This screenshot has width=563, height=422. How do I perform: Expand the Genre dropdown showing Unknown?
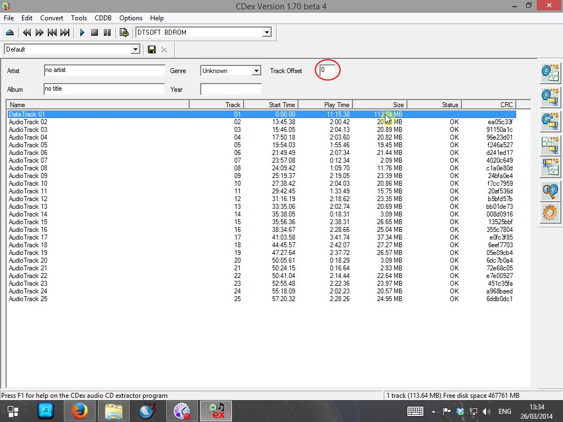point(256,71)
